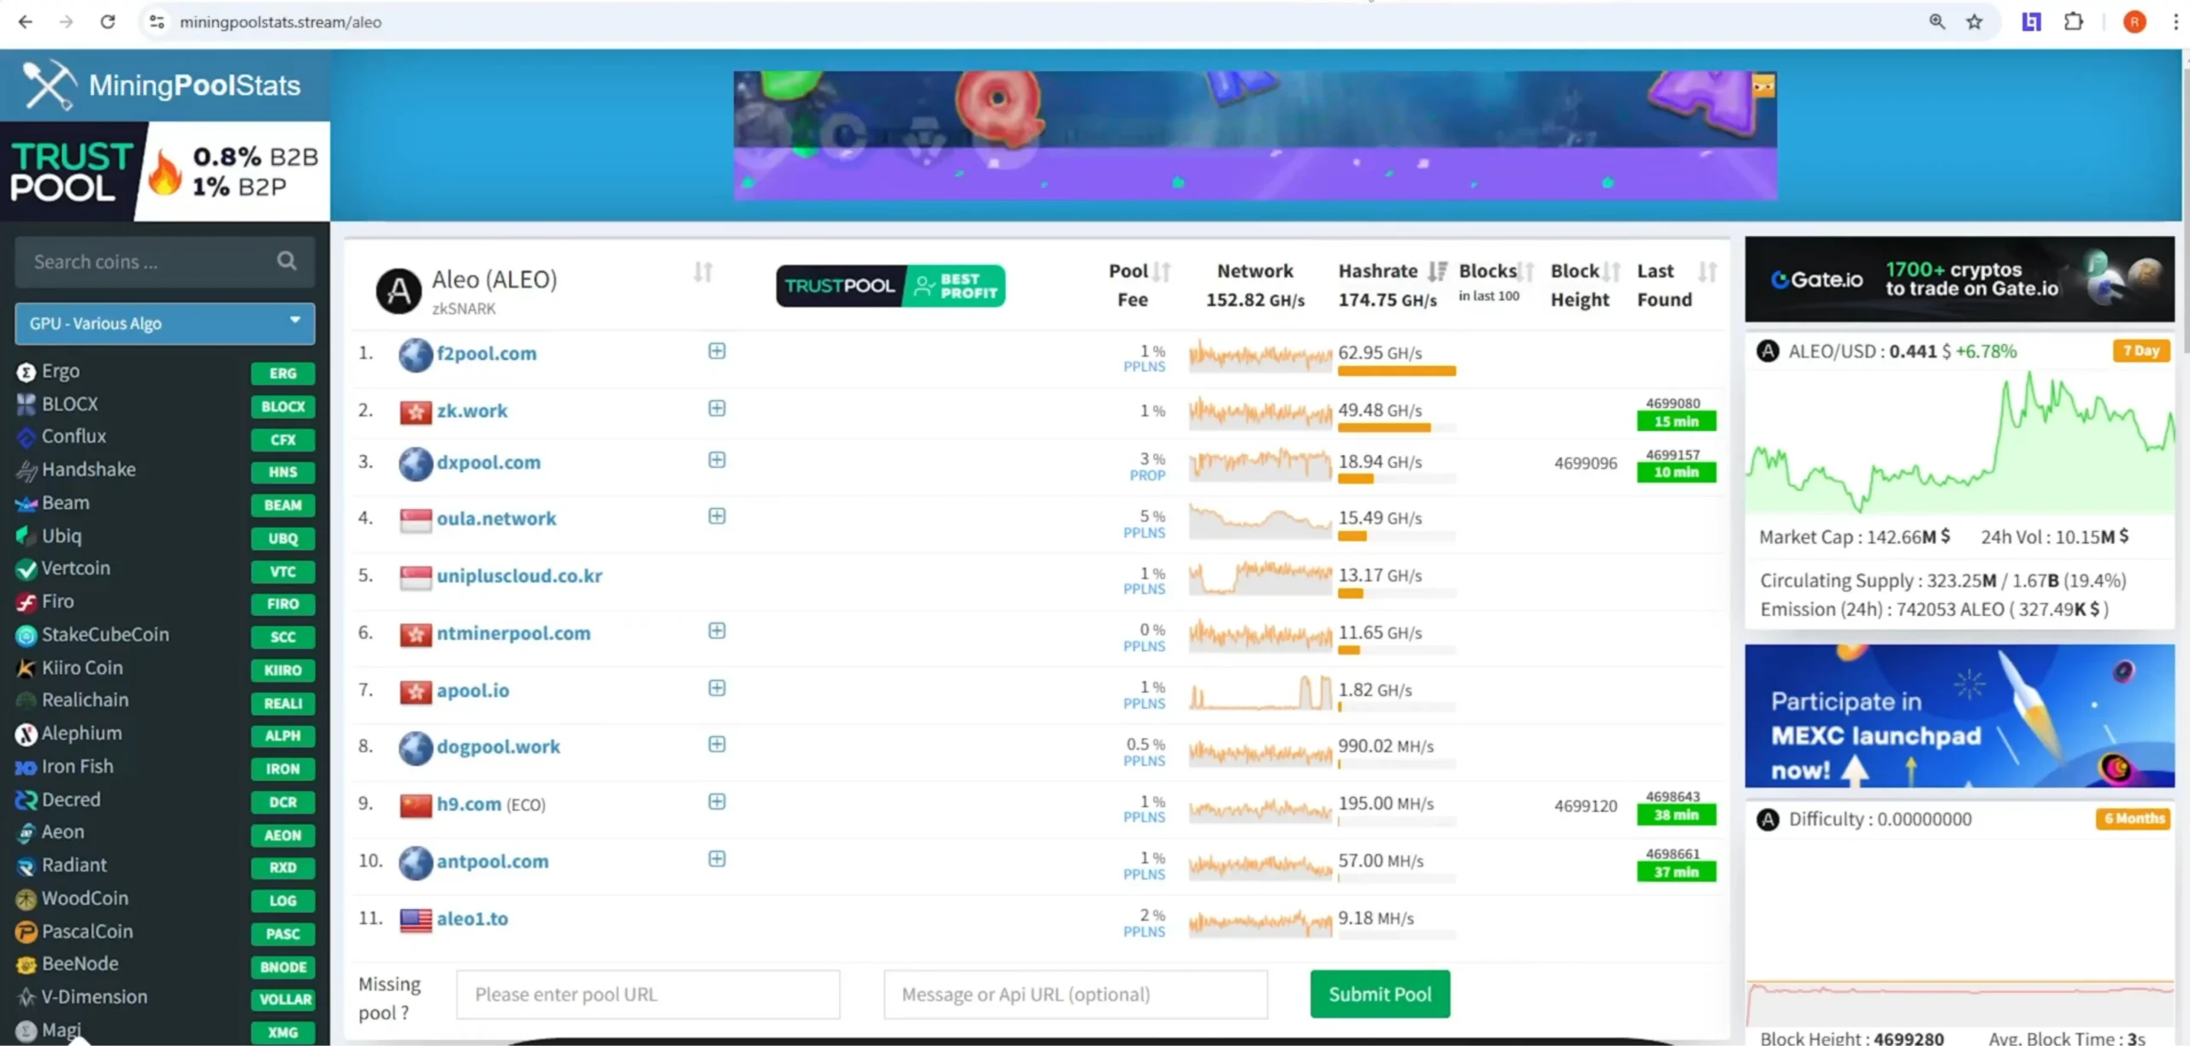Viewport: 2190px width, 1046px height.
Task: Switch difficulty chart 6 Months toggle
Action: (x=2134, y=818)
